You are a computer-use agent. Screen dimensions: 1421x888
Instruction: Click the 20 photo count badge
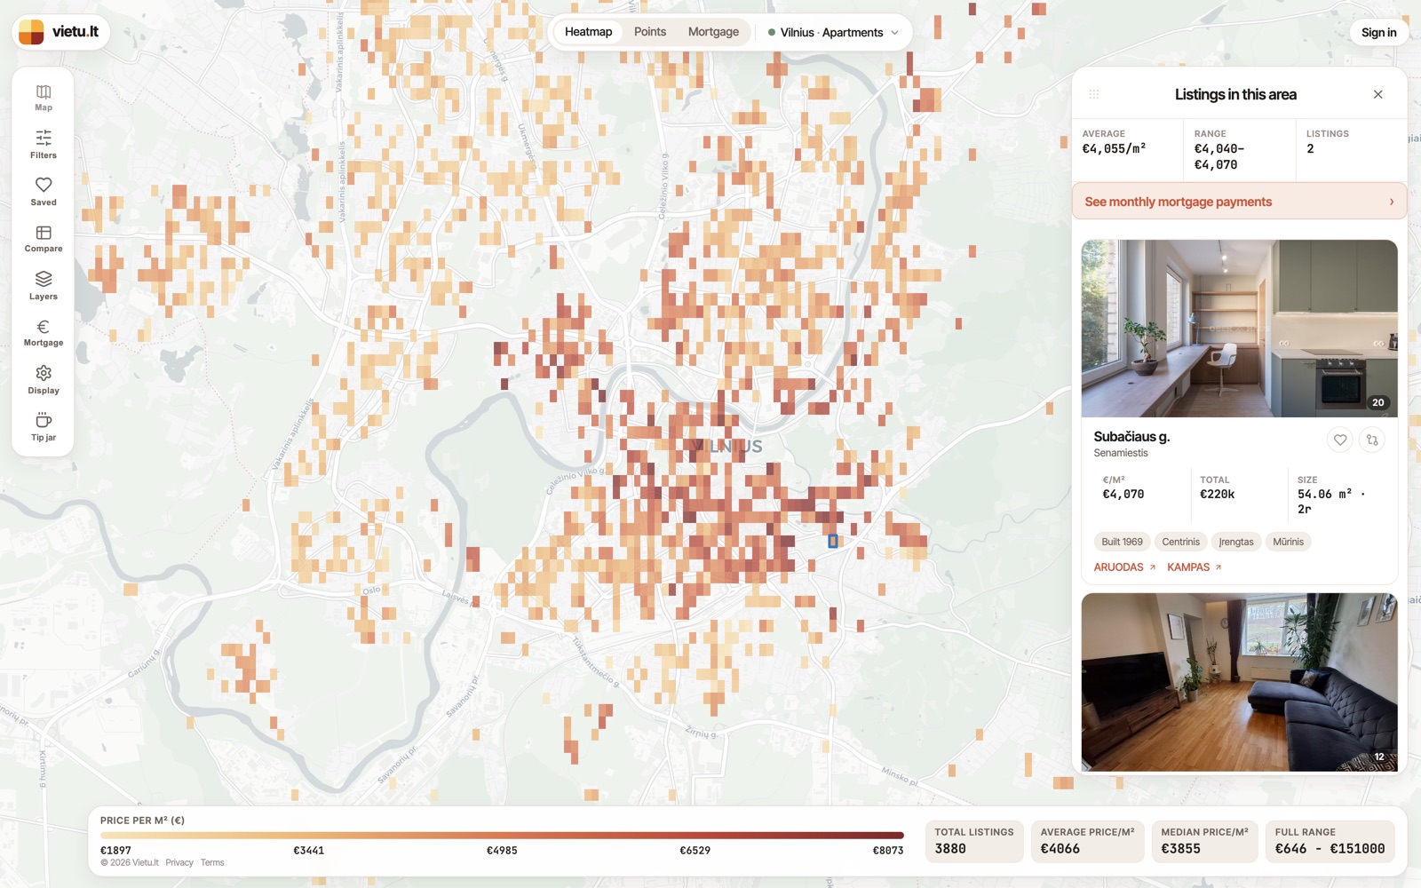point(1377,402)
